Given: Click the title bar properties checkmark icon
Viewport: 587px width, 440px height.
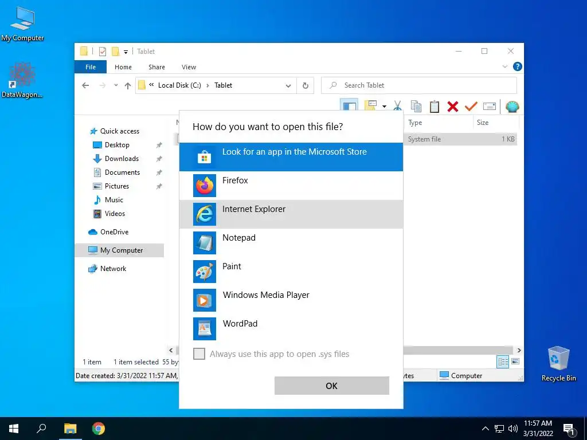Looking at the screenshot, I should (103, 51).
